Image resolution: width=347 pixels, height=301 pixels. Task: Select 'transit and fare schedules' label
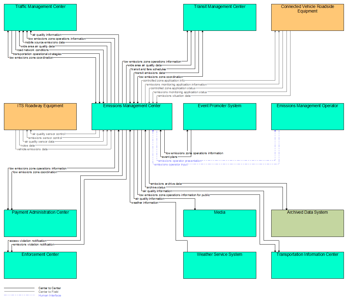coord(148,69)
